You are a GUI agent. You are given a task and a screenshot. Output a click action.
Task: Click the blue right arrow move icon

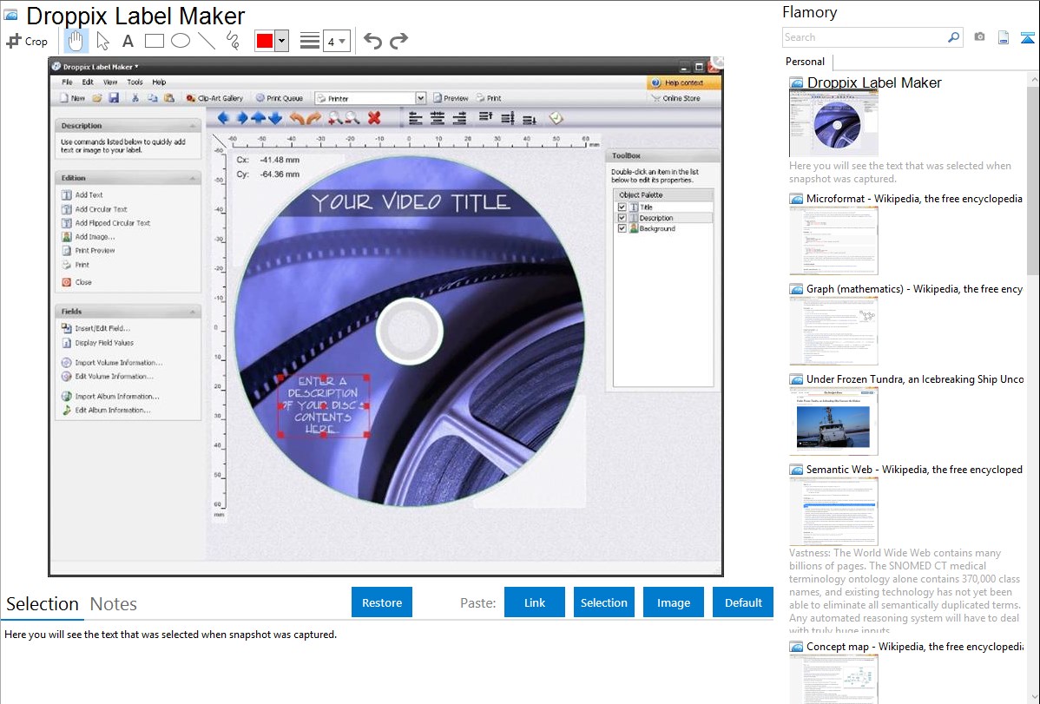tap(241, 118)
